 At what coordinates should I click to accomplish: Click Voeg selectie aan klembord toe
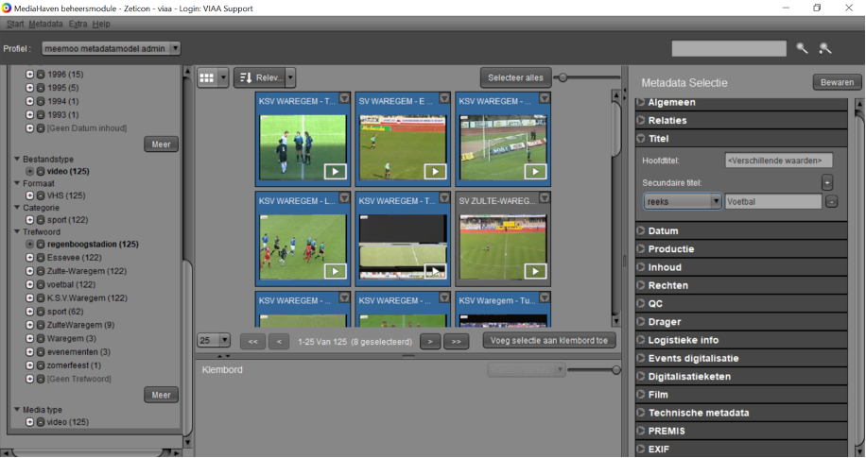pos(549,341)
